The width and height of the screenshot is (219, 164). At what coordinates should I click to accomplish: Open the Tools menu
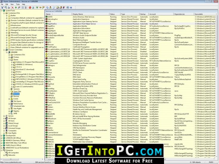pos(18,4)
